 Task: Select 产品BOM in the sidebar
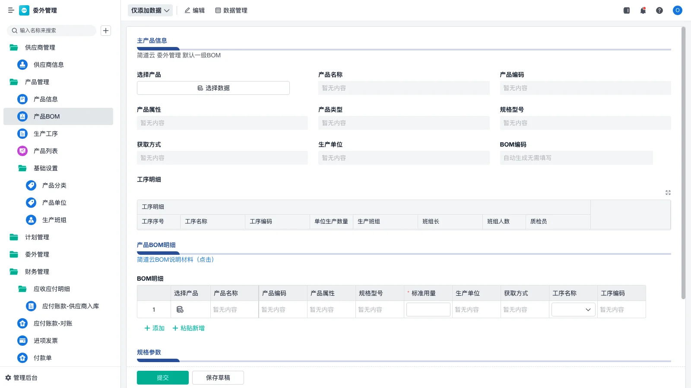[47, 116]
